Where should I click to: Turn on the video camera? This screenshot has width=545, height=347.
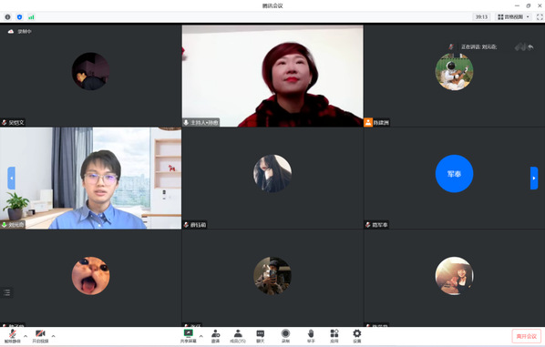point(40,336)
